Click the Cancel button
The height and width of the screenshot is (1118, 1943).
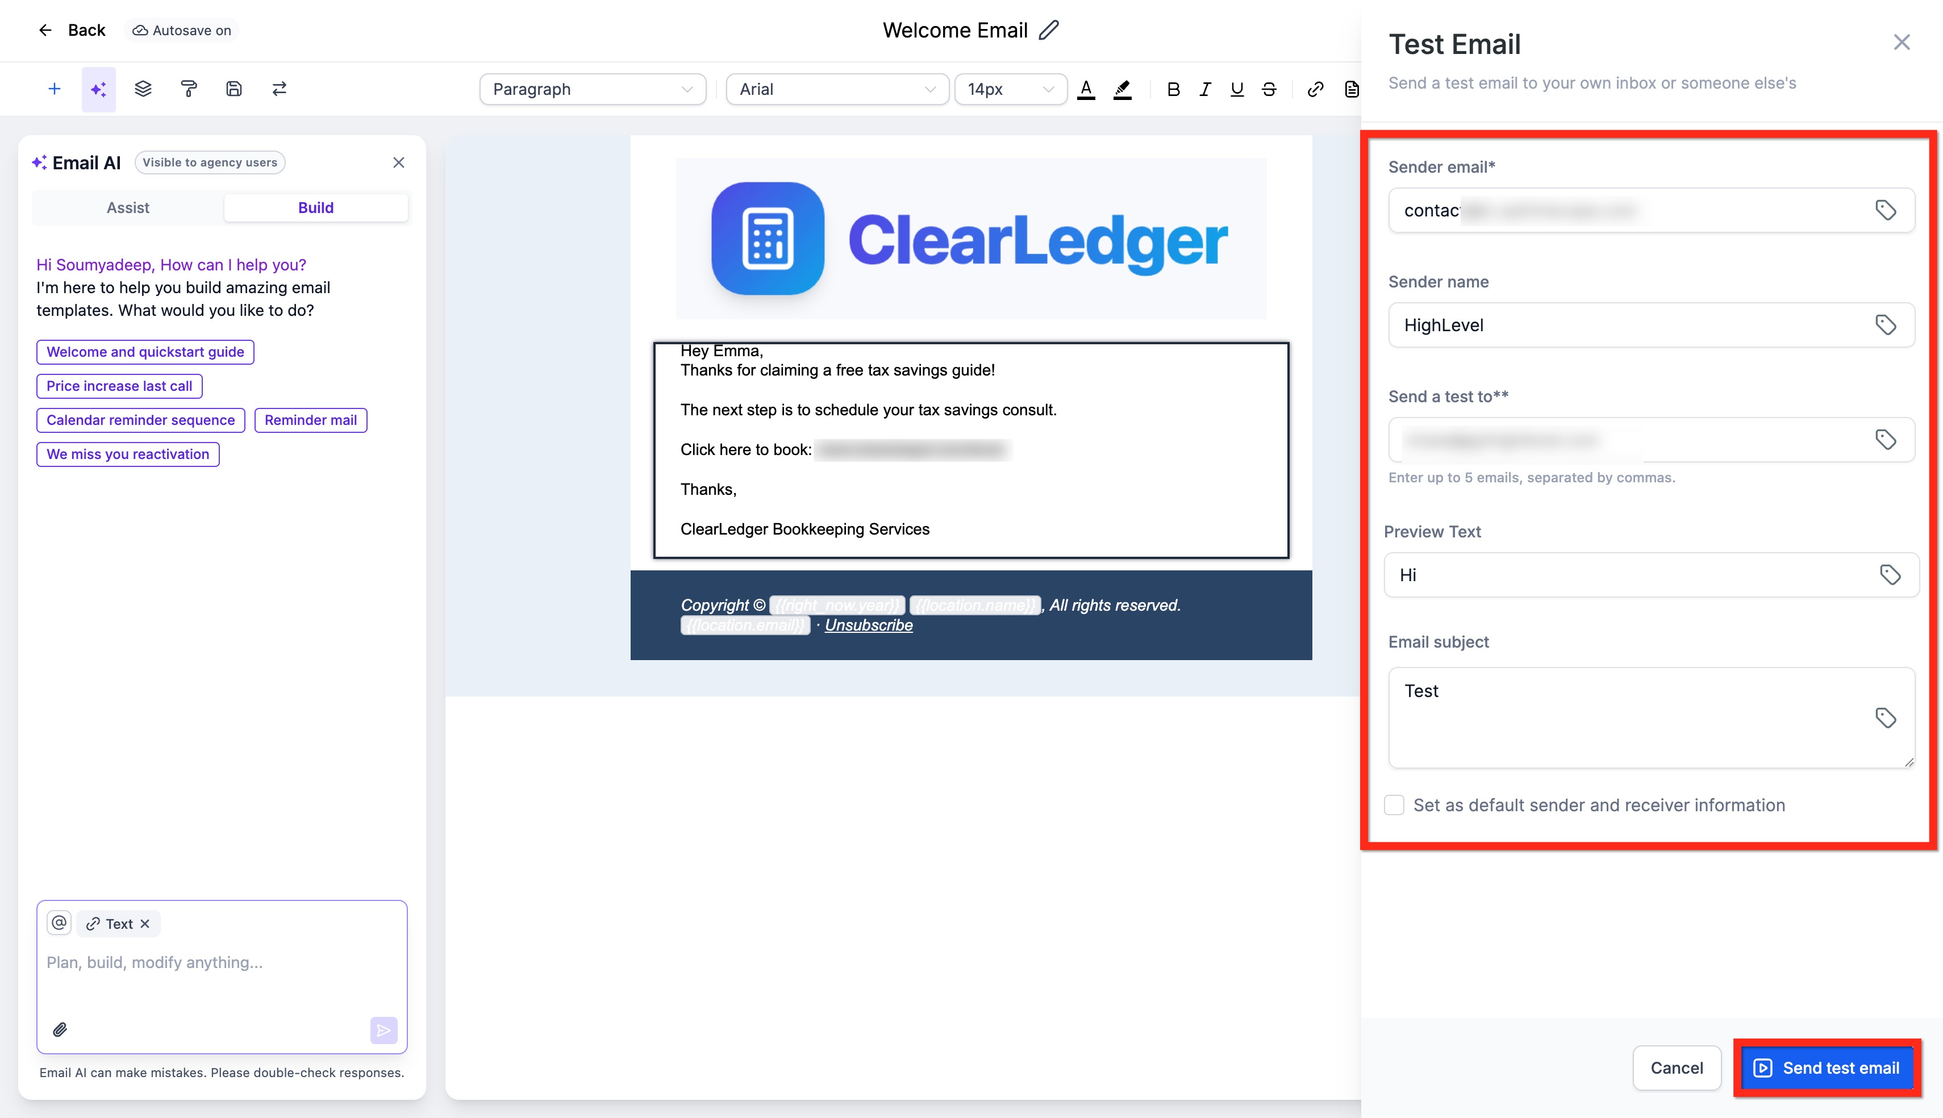click(x=1677, y=1067)
